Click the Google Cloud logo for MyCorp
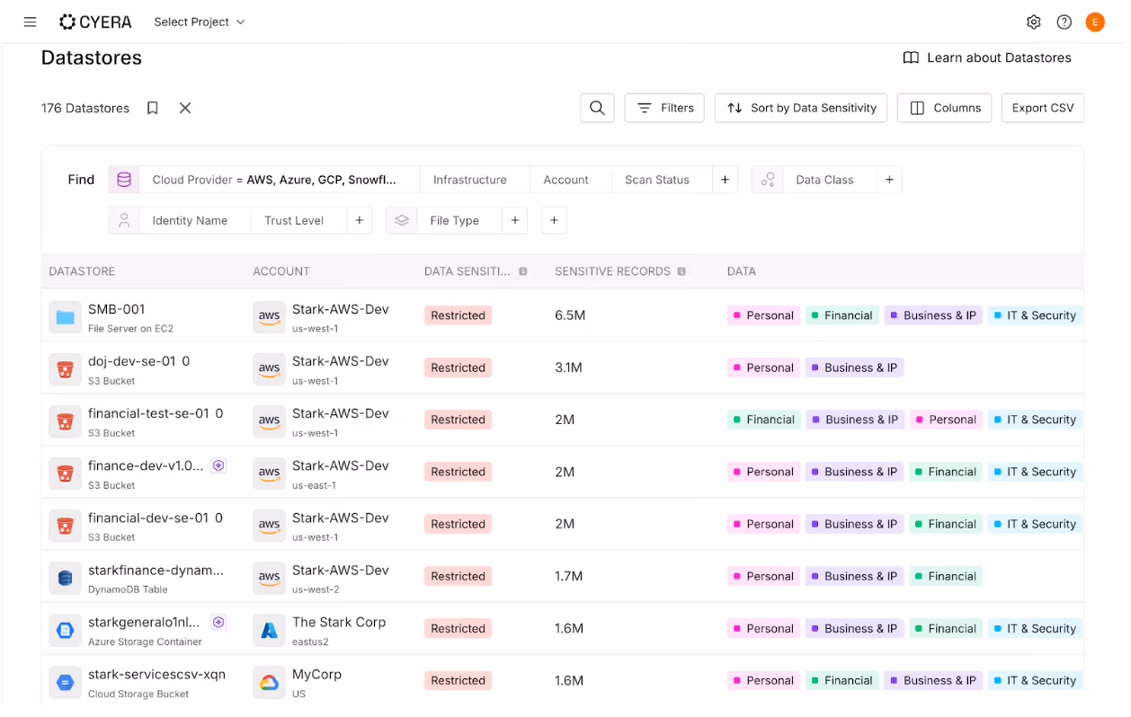This screenshot has width=1131, height=717. 269,681
